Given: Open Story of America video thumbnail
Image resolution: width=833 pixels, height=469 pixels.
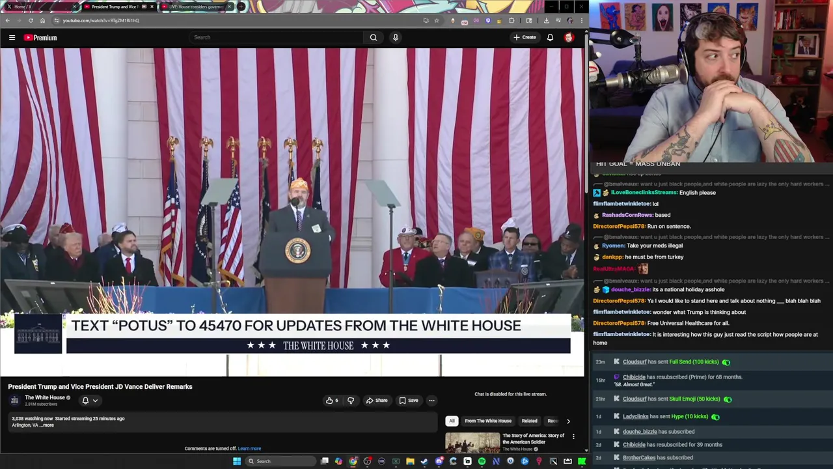Looking at the screenshot, I should (472, 443).
